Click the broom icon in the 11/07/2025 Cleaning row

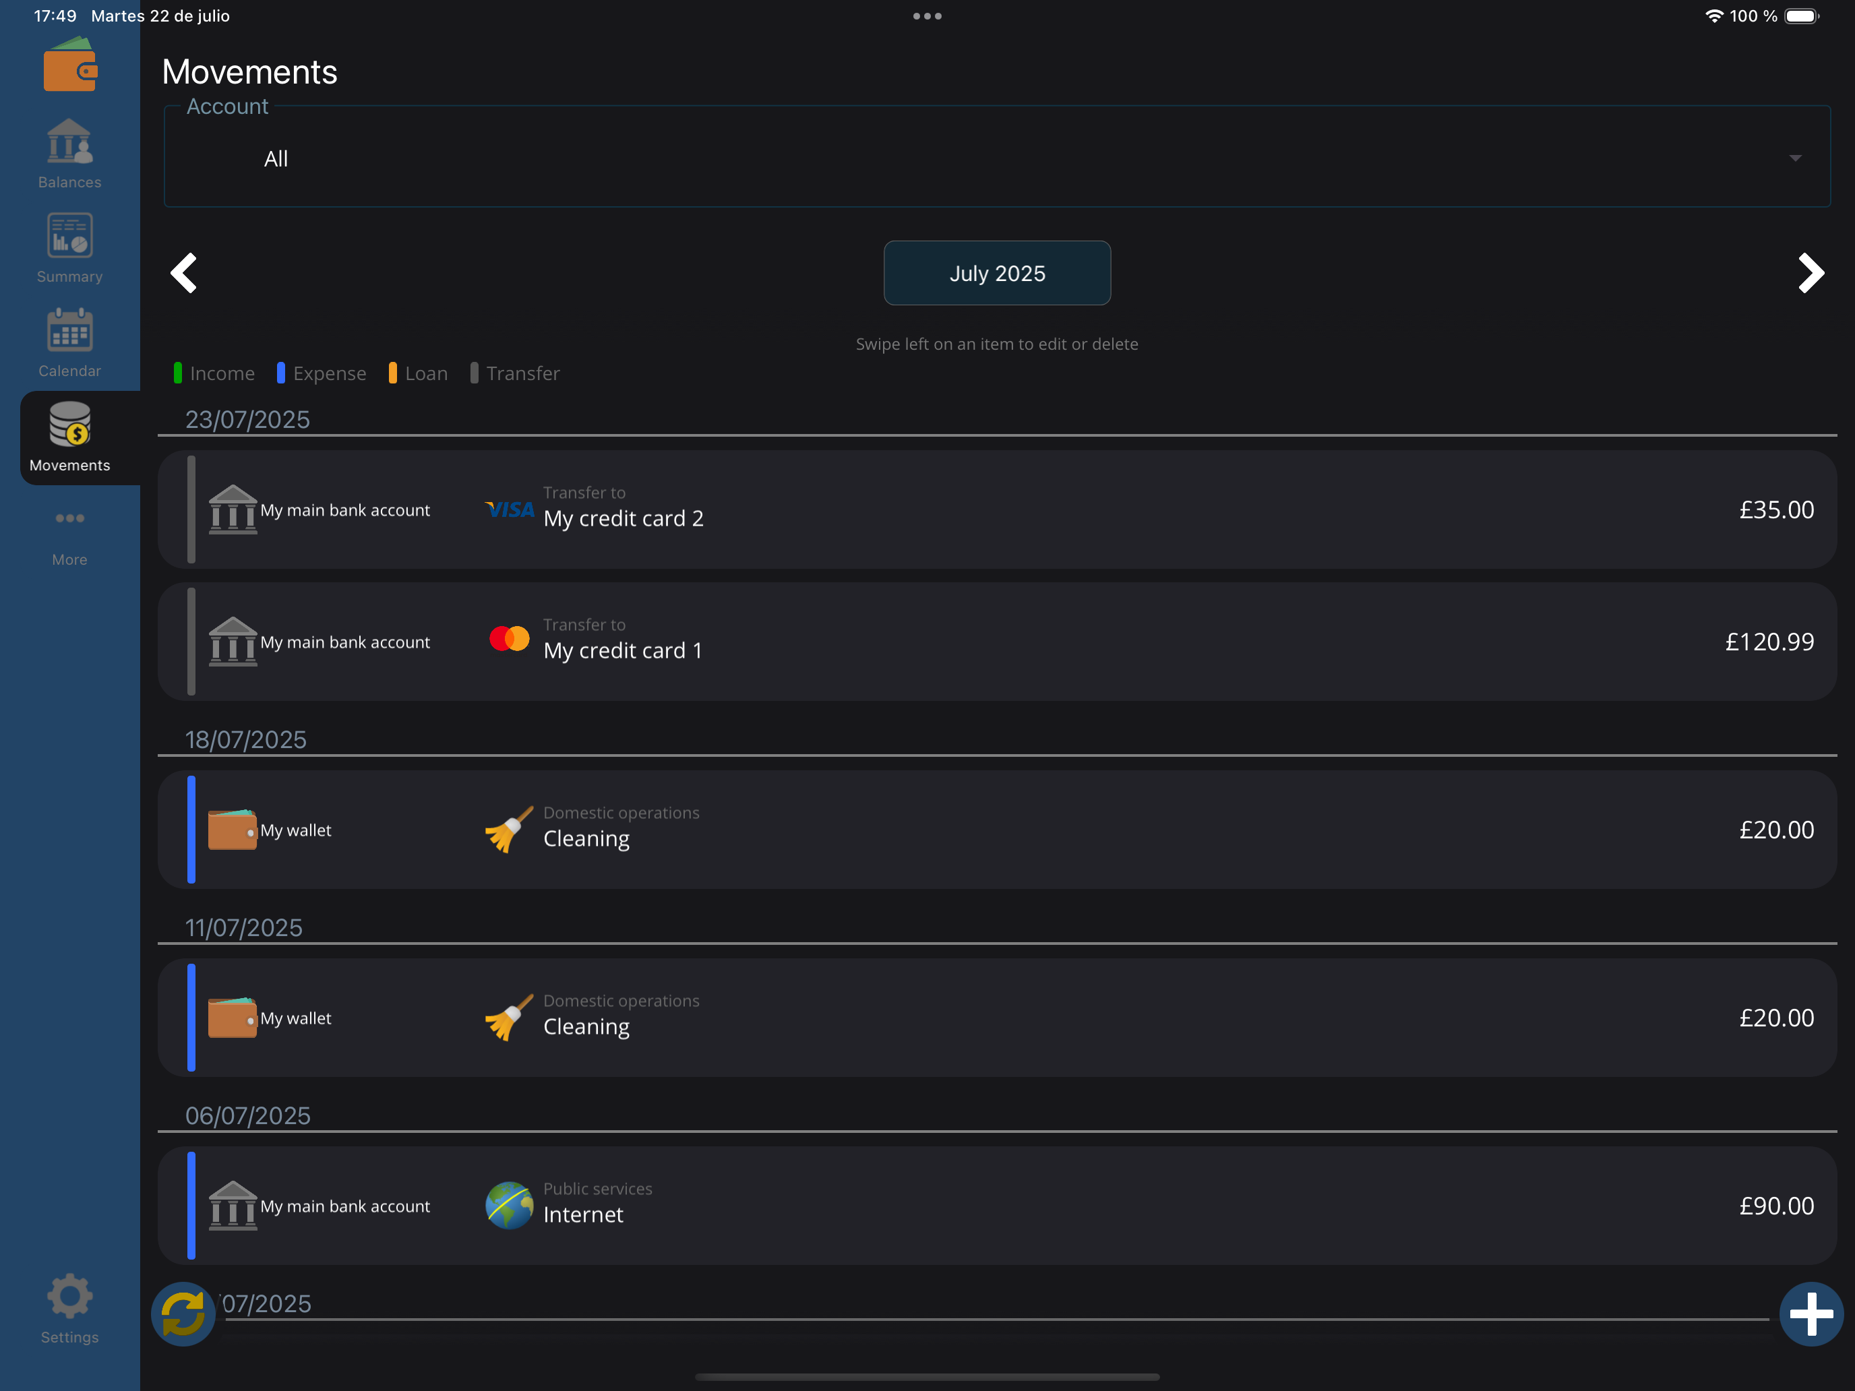[509, 1017]
